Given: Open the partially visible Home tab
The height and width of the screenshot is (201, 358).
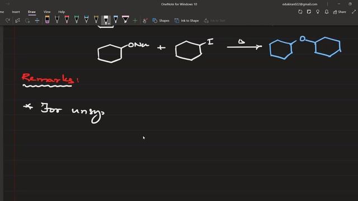Looking at the screenshot, I should pyautogui.click(x=2, y=12).
